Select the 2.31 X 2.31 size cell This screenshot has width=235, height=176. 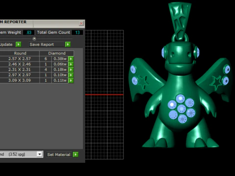[x=20, y=69]
